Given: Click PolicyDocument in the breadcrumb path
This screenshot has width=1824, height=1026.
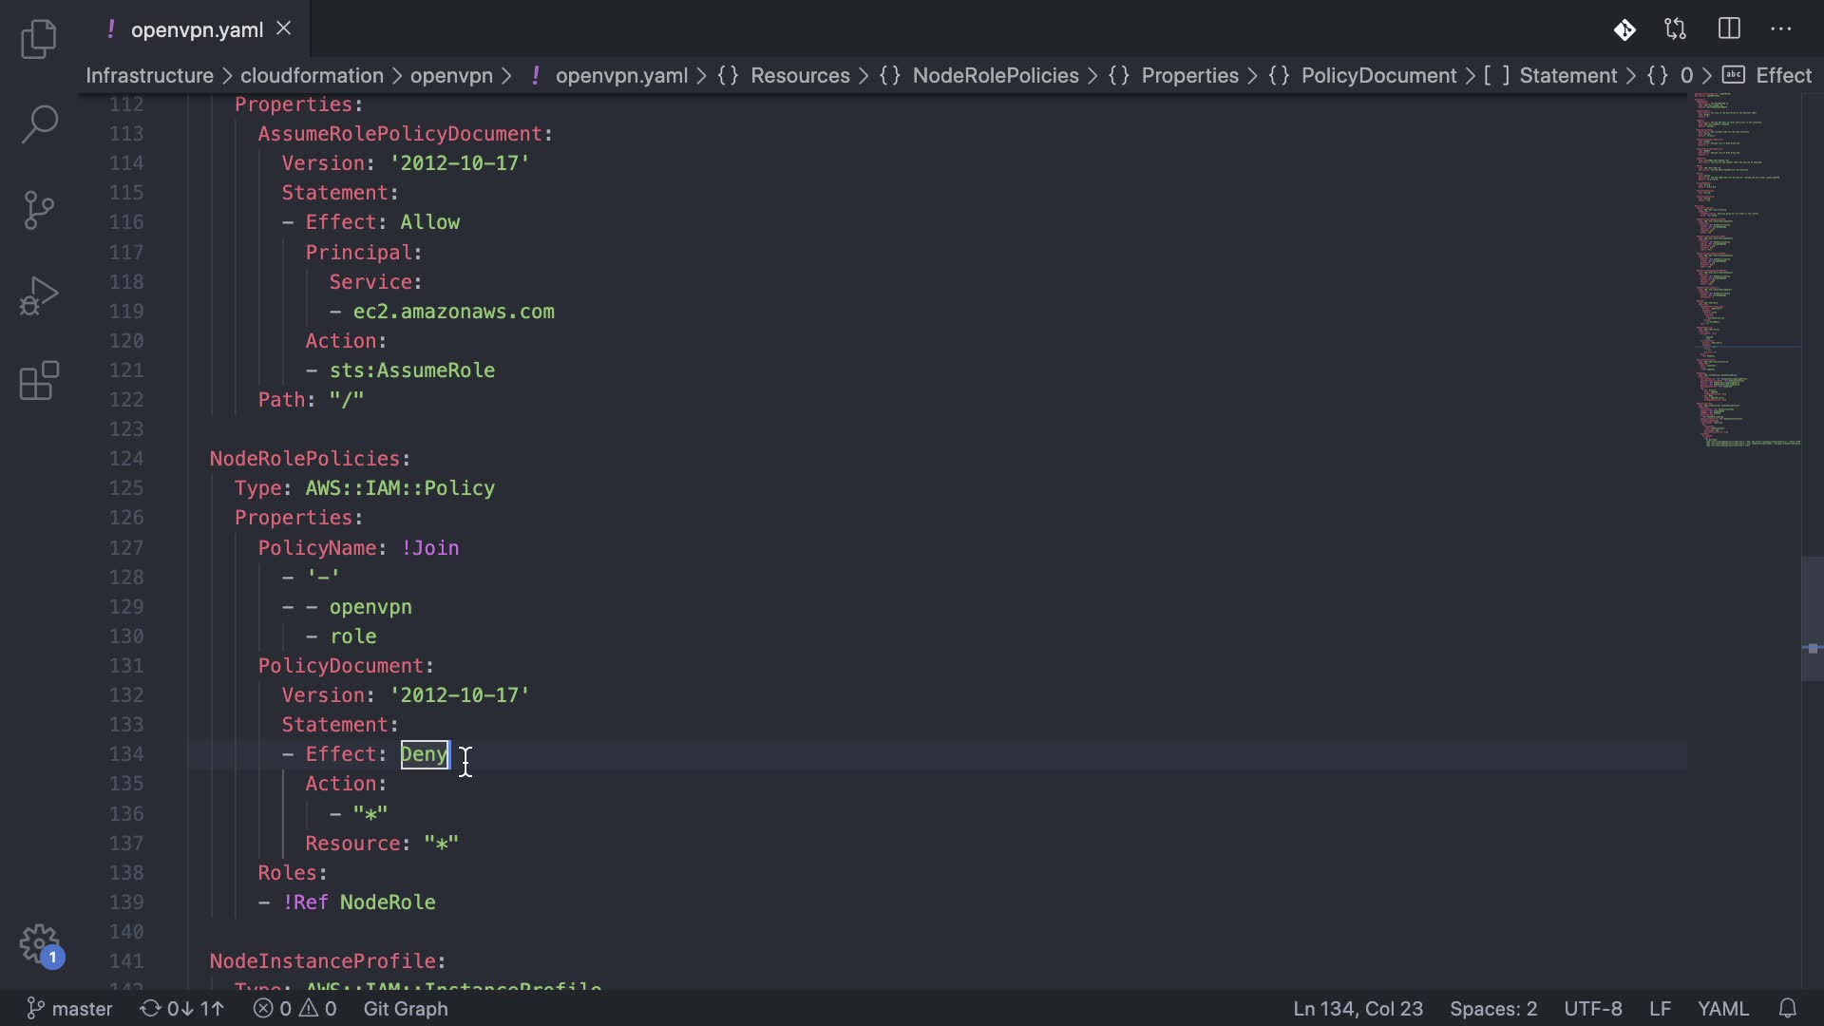Looking at the screenshot, I should (x=1377, y=76).
